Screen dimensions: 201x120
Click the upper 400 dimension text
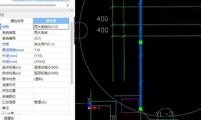102,19
